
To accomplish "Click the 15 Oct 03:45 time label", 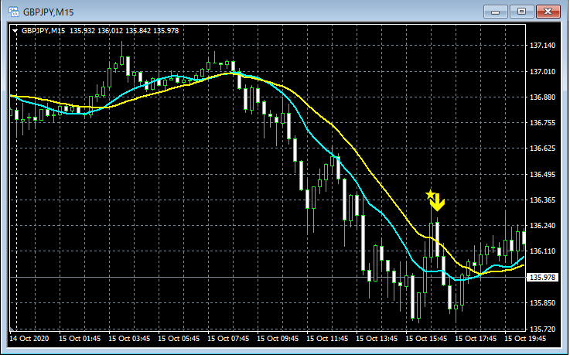I will click(129, 338).
